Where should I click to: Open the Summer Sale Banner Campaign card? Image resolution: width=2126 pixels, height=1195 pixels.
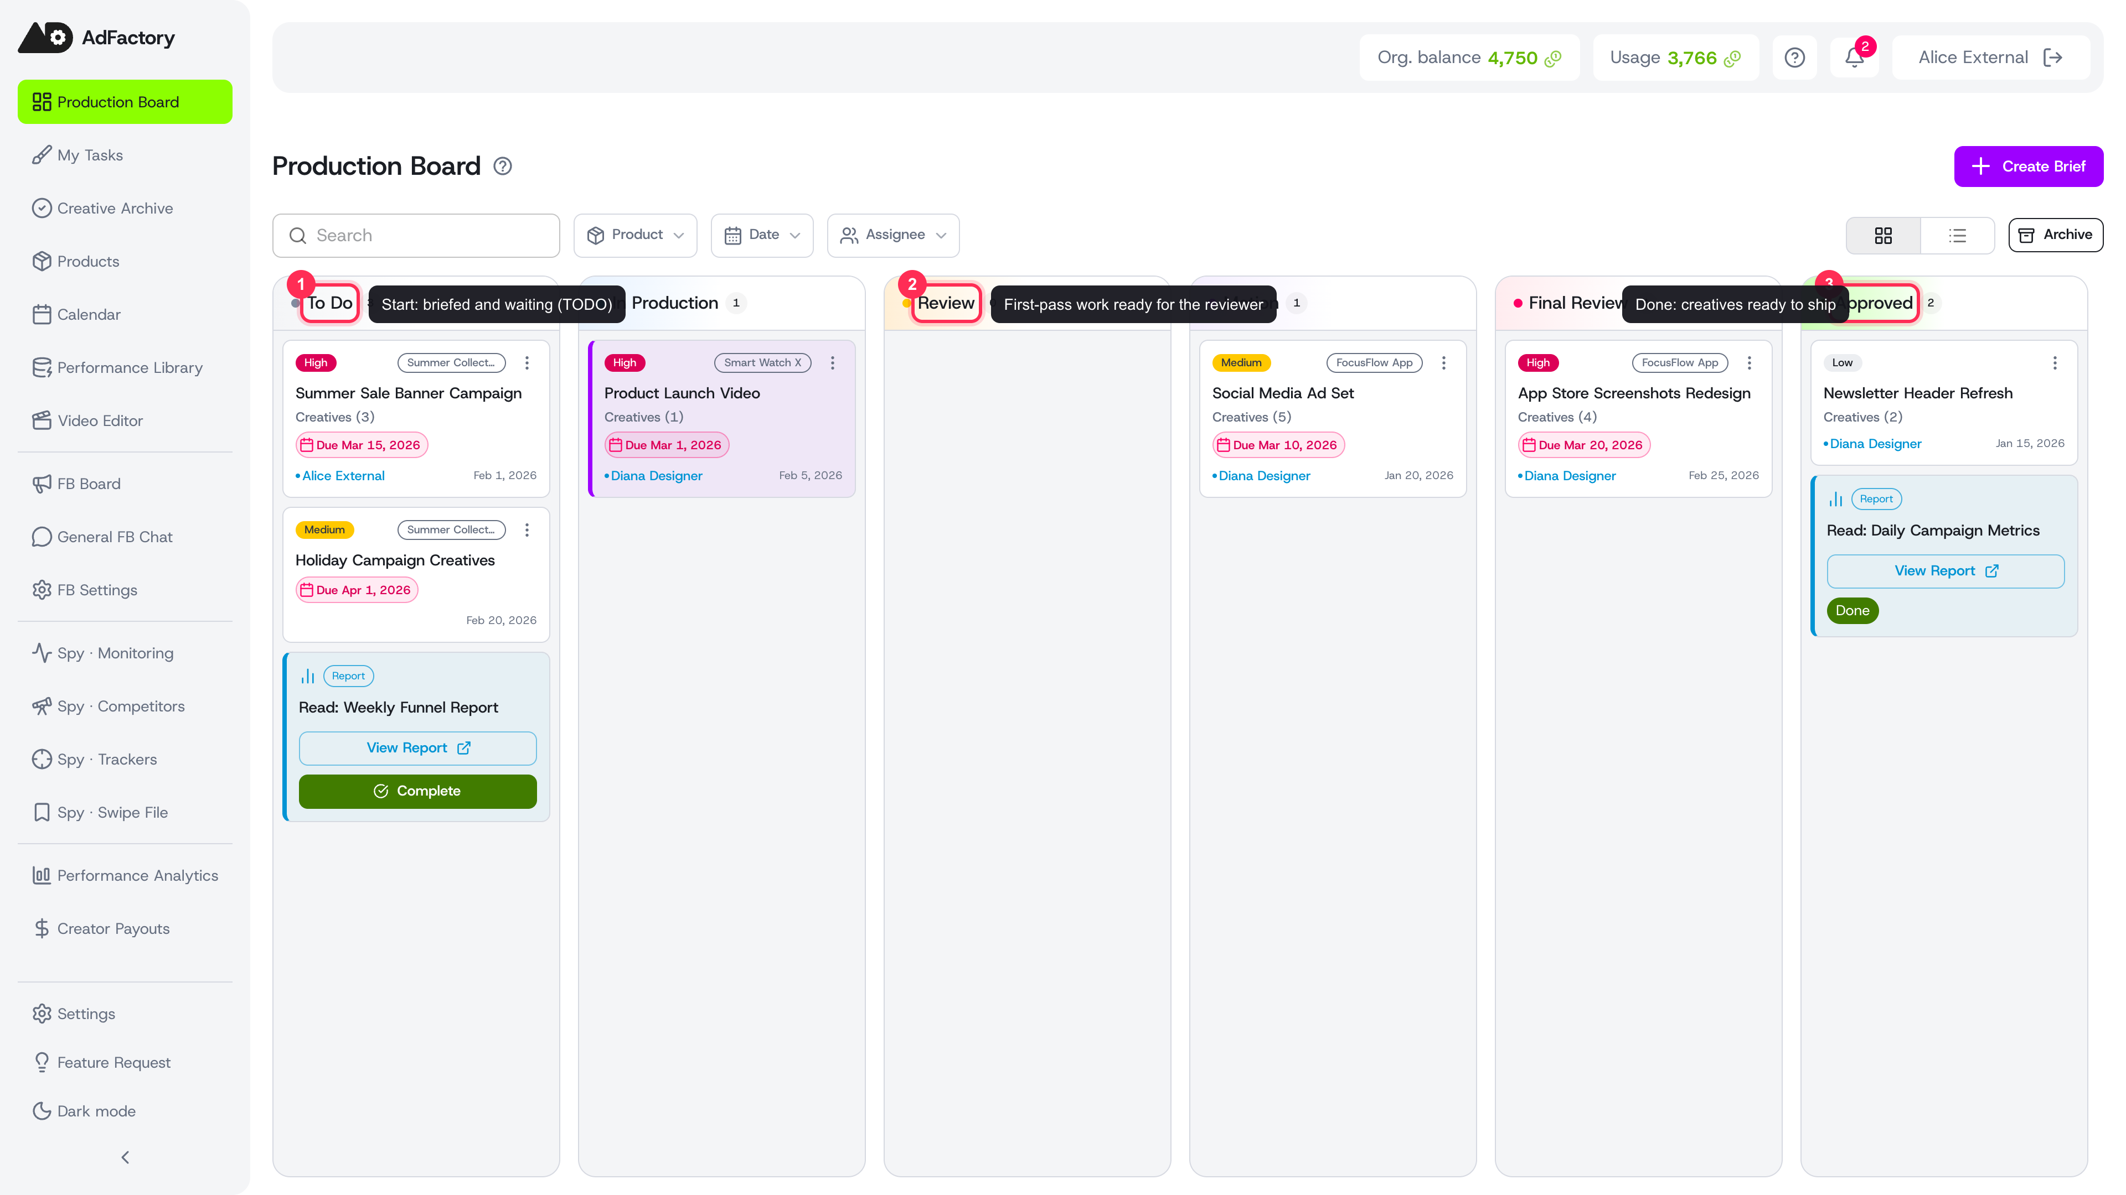(x=416, y=419)
